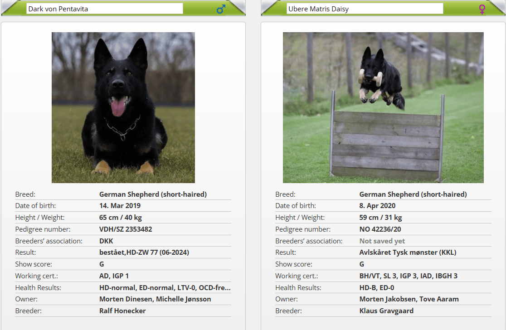Click breeder name Klaus Gravgaard
The width and height of the screenshot is (506, 330).
(386, 311)
